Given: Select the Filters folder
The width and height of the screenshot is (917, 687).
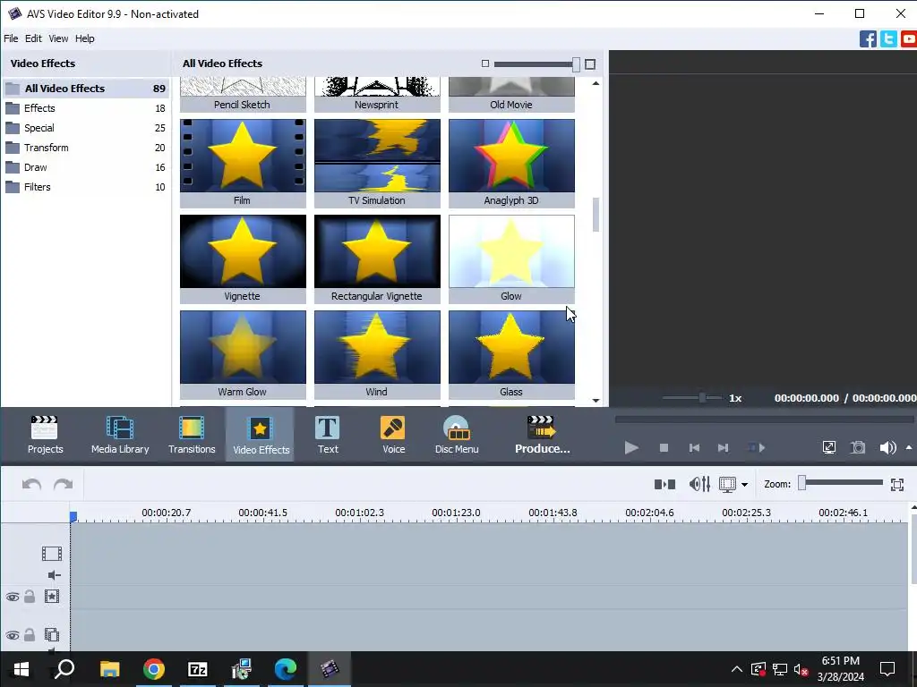Looking at the screenshot, I should coord(85,187).
